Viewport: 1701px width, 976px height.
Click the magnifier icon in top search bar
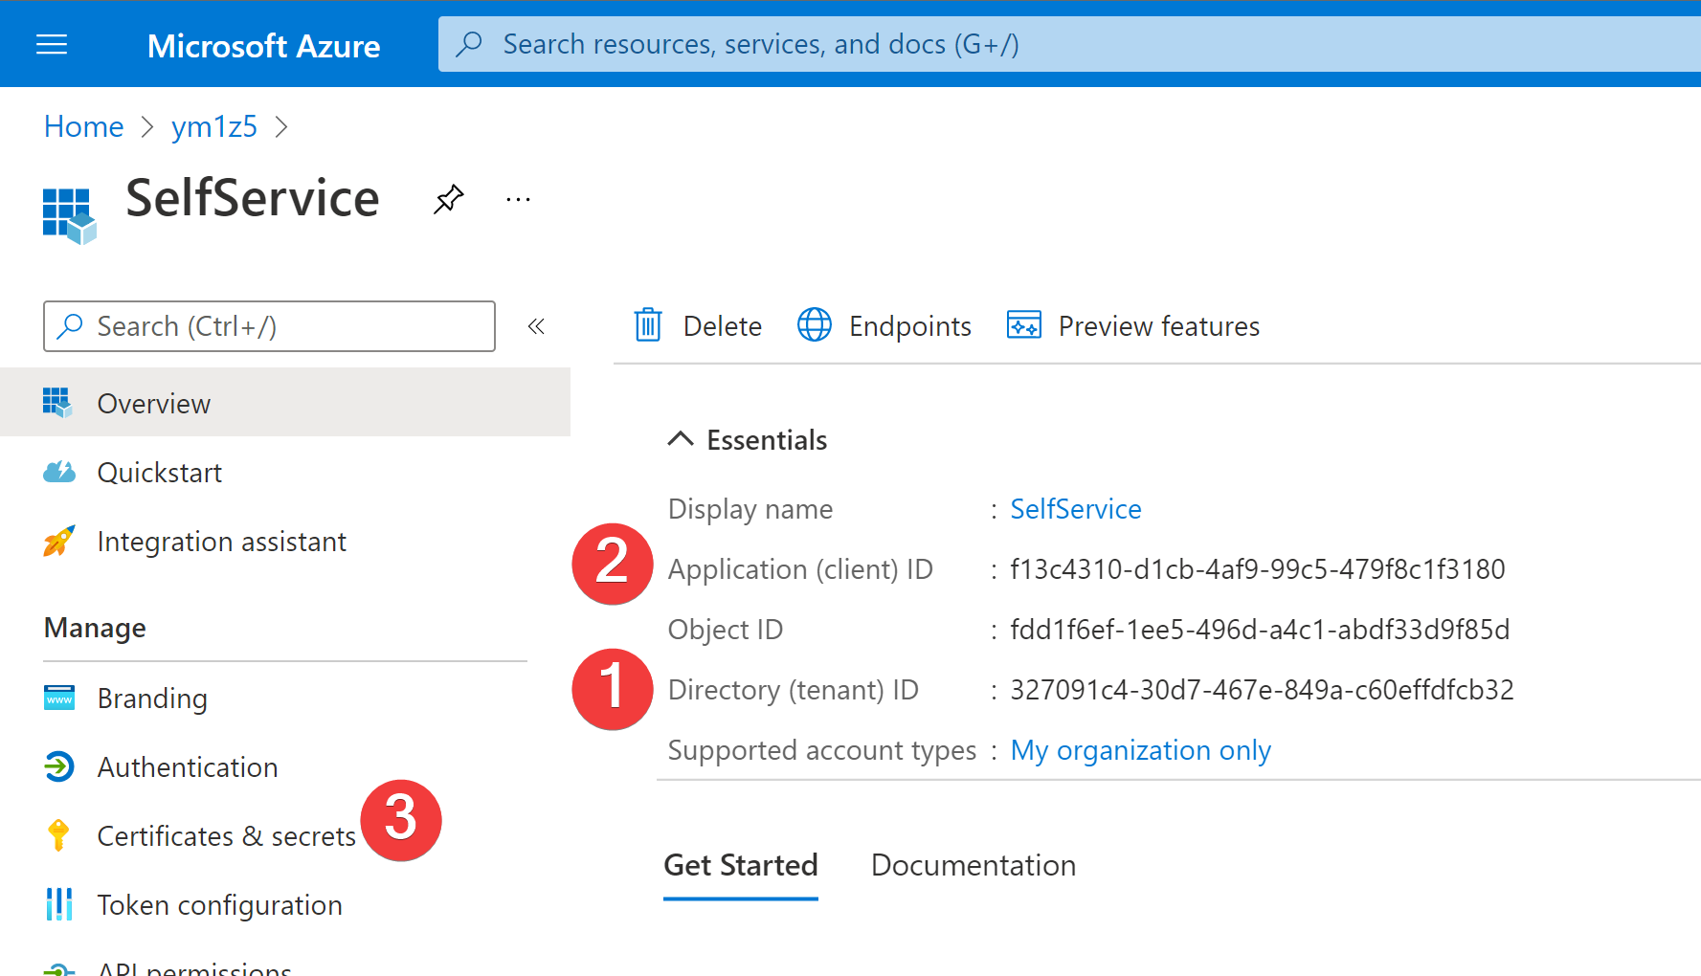click(x=469, y=44)
